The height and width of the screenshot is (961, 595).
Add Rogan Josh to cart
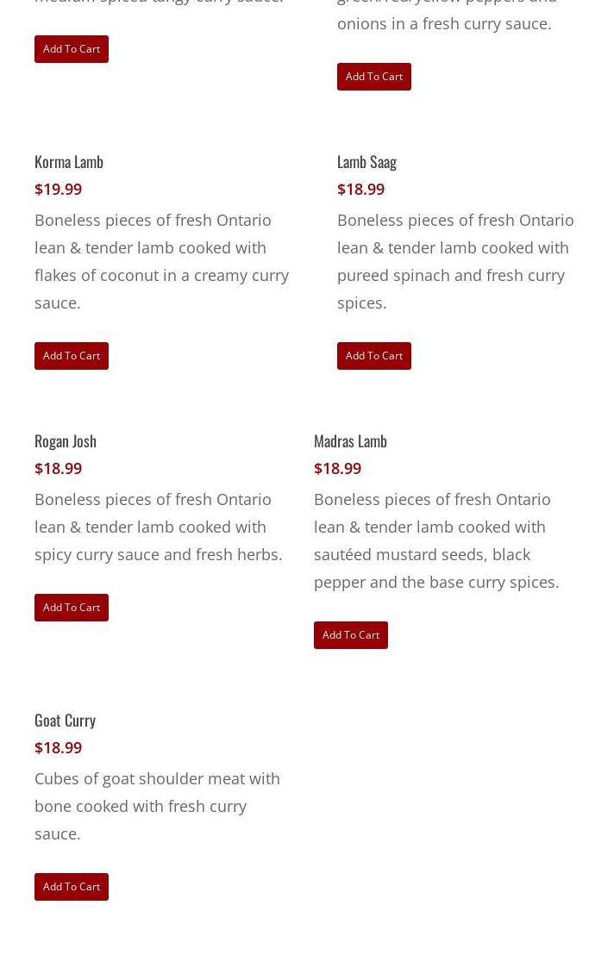coord(72,608)
